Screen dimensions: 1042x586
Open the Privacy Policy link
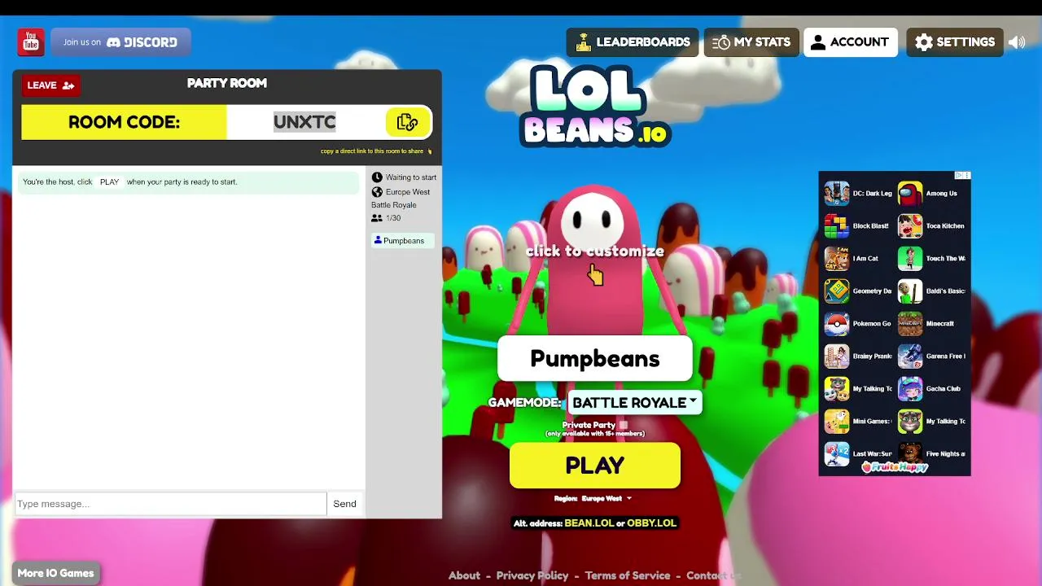532,575
